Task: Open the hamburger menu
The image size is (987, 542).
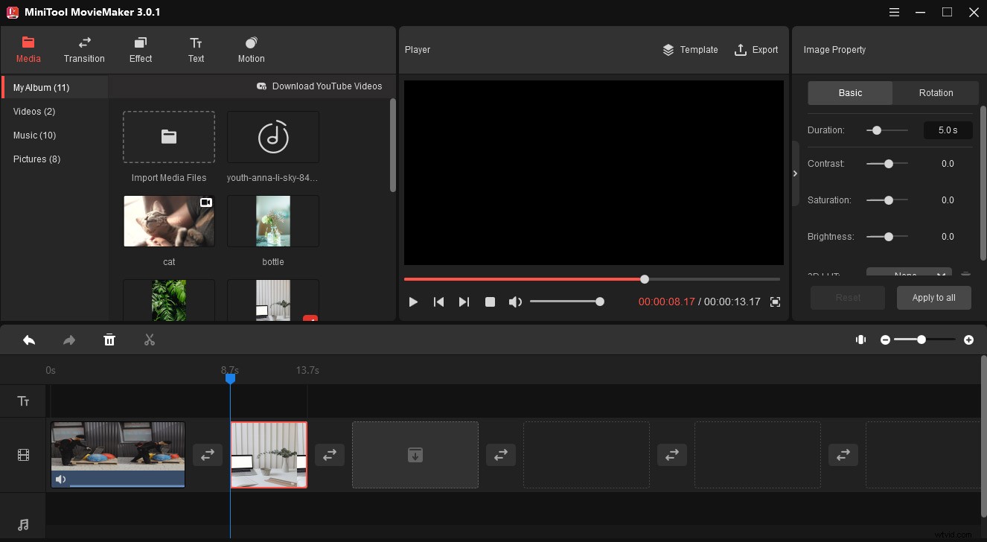Action: (x=894, y=12)
